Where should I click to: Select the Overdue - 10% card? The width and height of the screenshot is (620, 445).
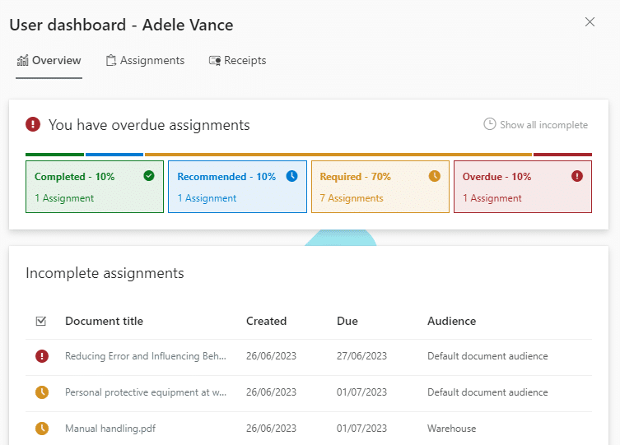(x=522, y=187)
